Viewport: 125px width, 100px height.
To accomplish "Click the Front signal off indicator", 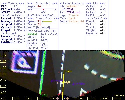I will pyautogui.click(x=102, y=21).
